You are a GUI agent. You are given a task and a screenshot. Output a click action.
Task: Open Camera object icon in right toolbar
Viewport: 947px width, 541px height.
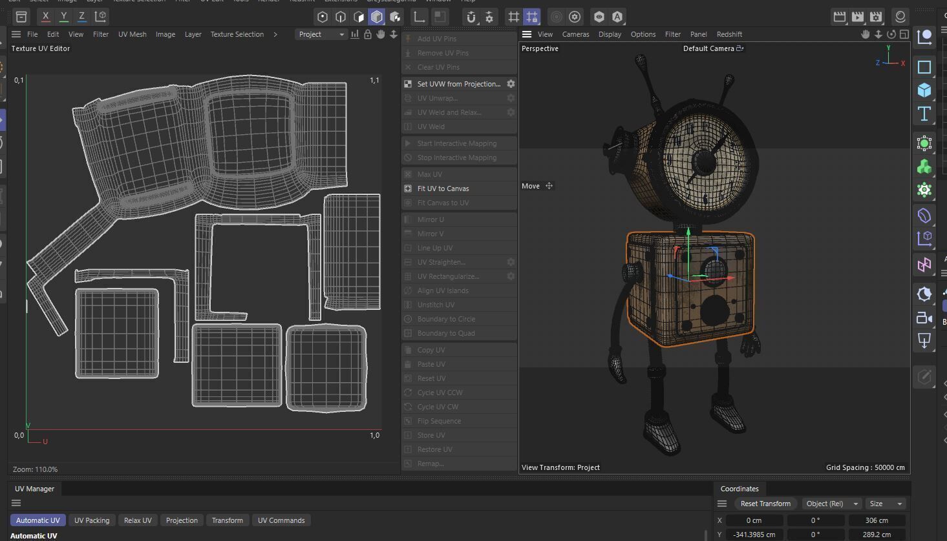924,318
